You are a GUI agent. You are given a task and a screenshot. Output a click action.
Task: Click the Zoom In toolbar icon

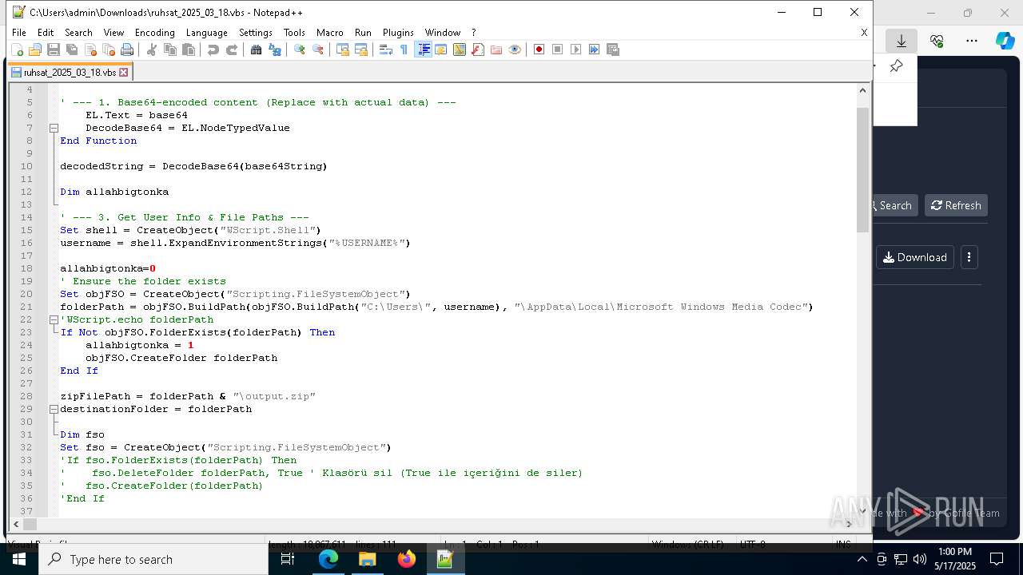300,50
